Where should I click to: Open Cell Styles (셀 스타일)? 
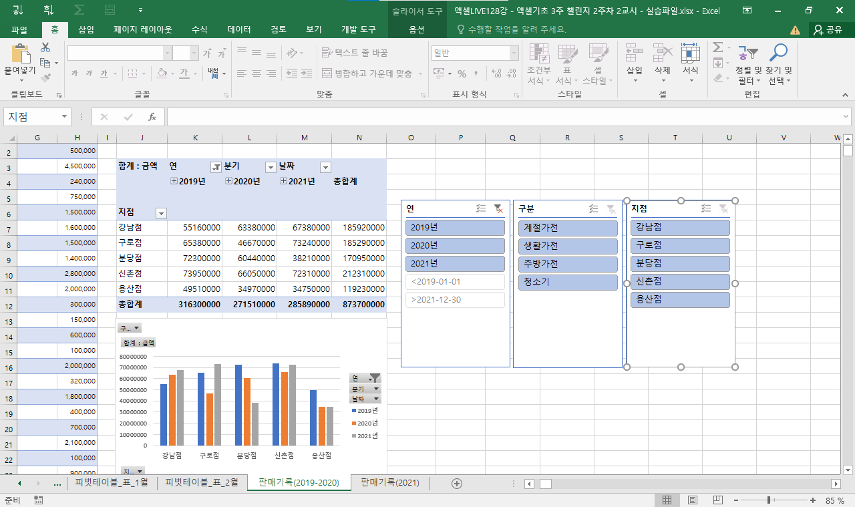pos(598,64)
